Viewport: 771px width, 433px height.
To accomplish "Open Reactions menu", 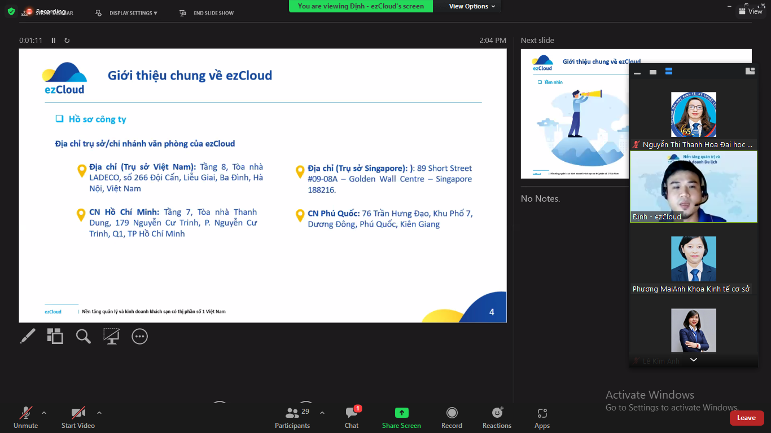I will coord(497,417).
